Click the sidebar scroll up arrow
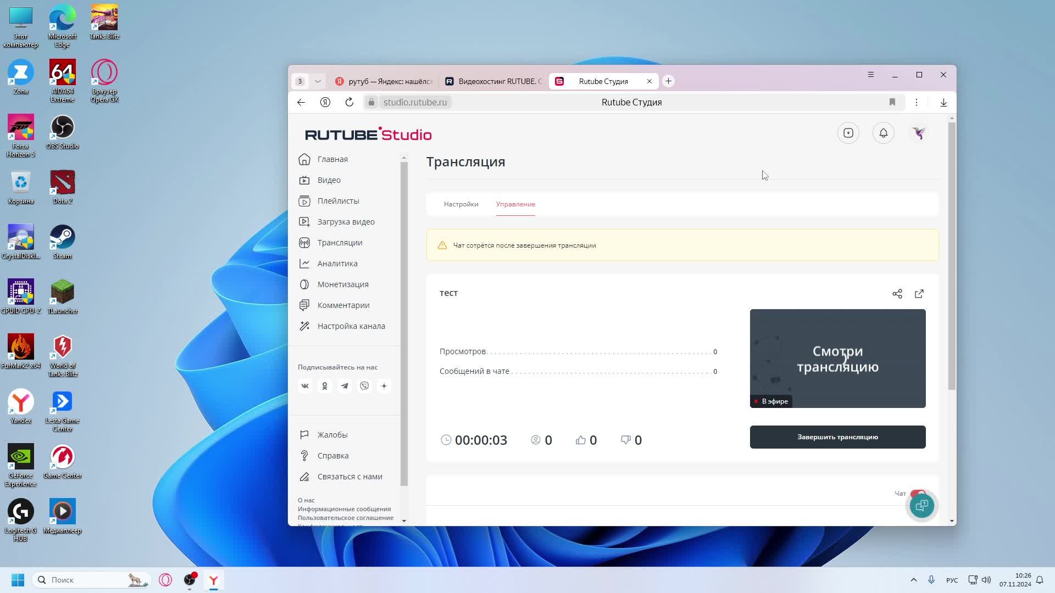This screenshot has height=593, width=1055. tap(404, 158)
